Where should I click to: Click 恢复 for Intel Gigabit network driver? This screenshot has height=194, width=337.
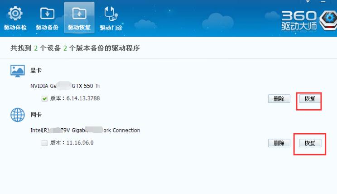pos(310,143)
